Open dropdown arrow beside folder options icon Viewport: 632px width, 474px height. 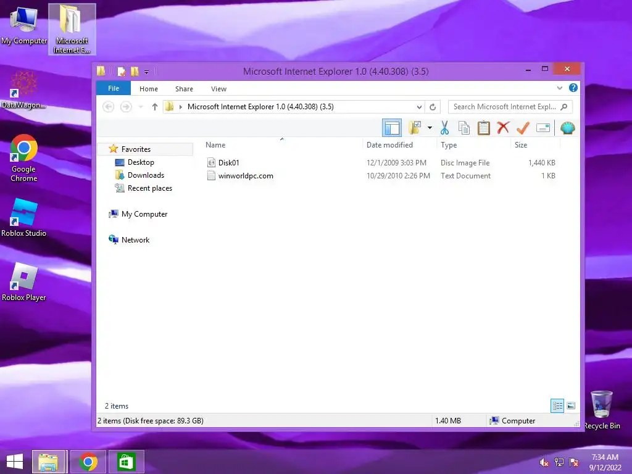tap(430, 128)
